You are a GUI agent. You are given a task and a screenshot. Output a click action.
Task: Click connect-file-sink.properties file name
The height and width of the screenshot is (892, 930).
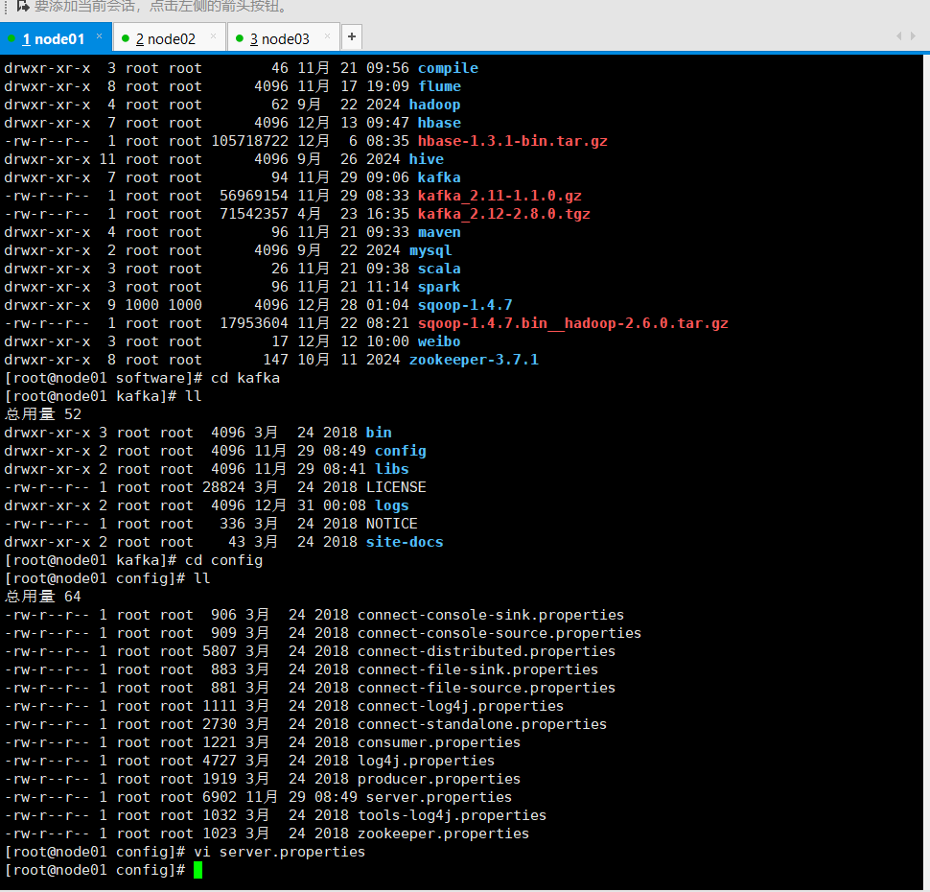(x=477, y=670)
